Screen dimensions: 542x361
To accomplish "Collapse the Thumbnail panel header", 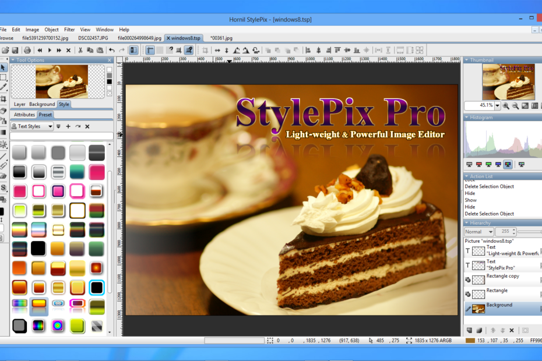I will pyautogui.click(x=467, y=60).
